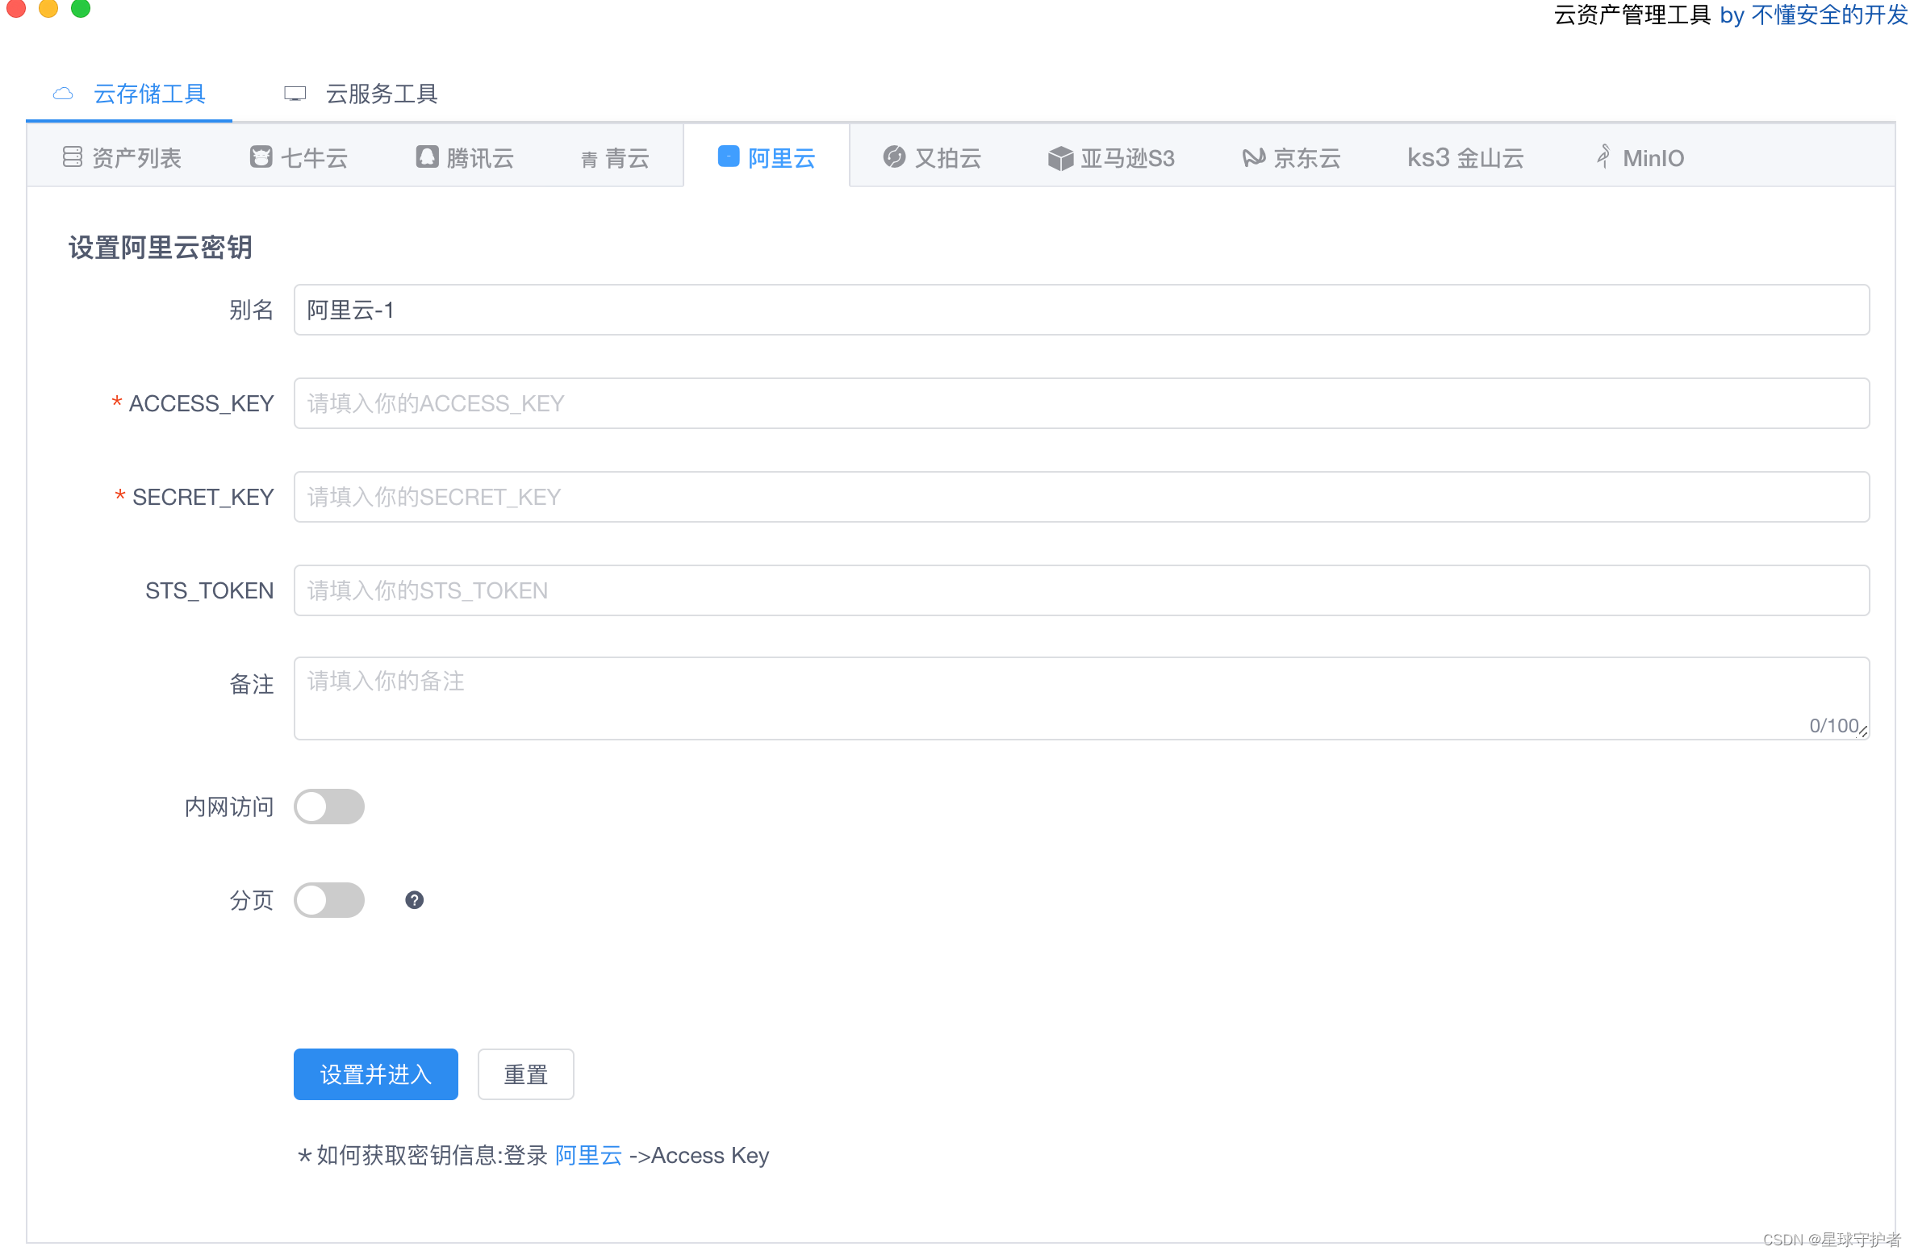Focus the SECRET_KEY input field
1914x1255 pixels.
[1081, 497]
